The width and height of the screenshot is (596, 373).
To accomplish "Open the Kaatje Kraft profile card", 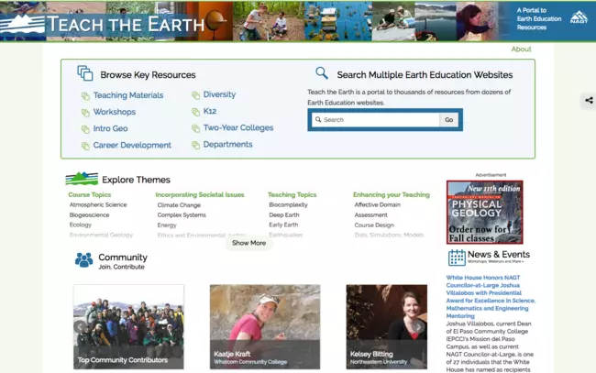I will (x=265, y=326).
